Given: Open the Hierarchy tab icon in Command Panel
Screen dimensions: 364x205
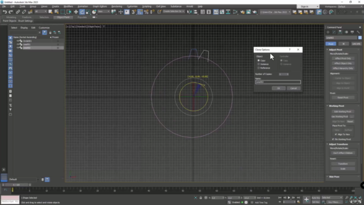Looking at the screenshot, I should (340, 32).
